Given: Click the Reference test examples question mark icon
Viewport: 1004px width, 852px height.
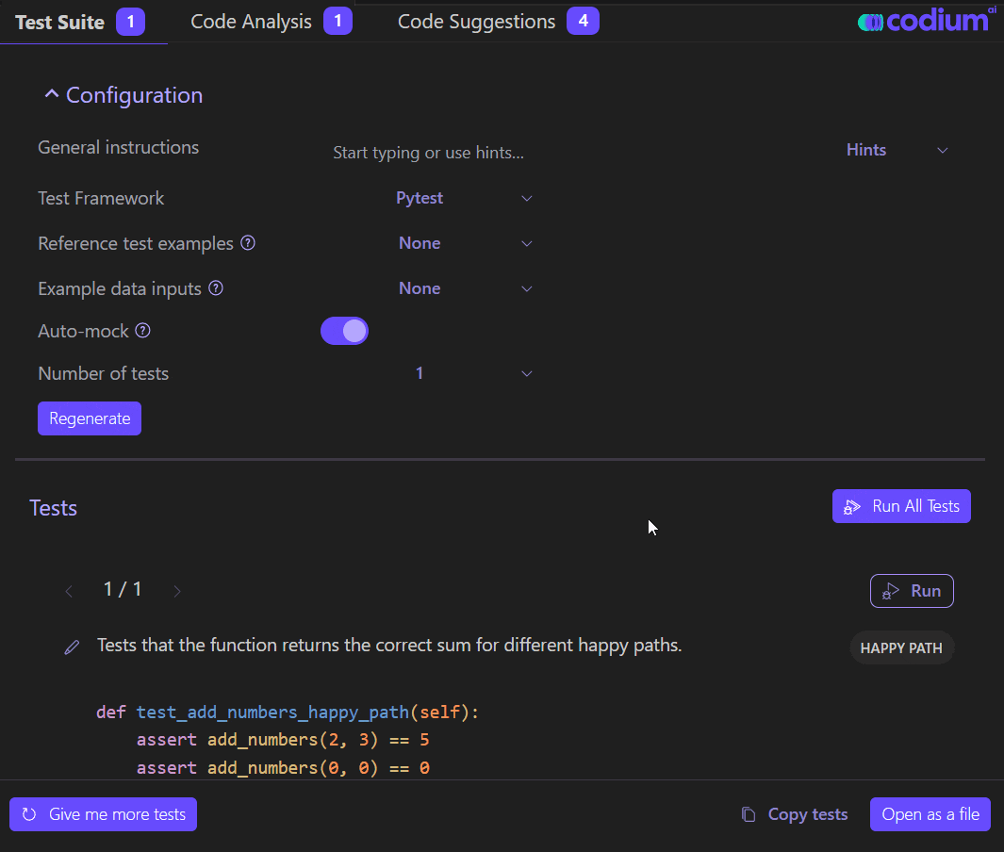Looking at the screenshot, I should [247, 243].
